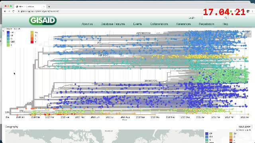Click the GH clade swatch in tree legend
This screenshot has width=255, height=143.
(8, 35)
